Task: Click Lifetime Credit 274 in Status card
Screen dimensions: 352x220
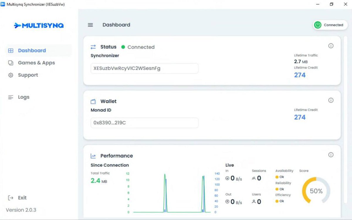Action: [300, 75]
